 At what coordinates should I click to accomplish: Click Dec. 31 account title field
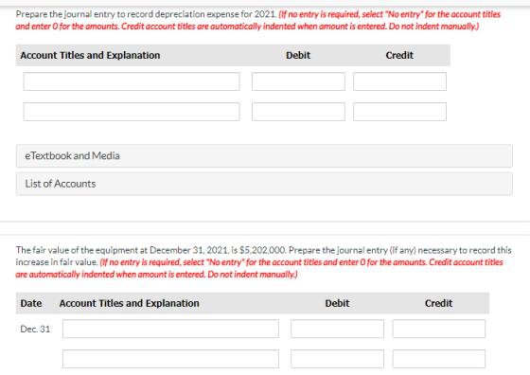(x=170, y=329)
